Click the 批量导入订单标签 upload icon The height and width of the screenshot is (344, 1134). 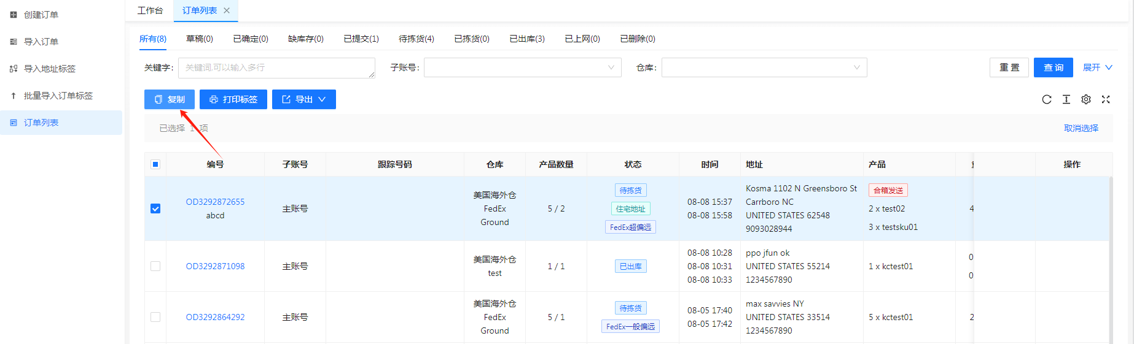tap(14, 96)
